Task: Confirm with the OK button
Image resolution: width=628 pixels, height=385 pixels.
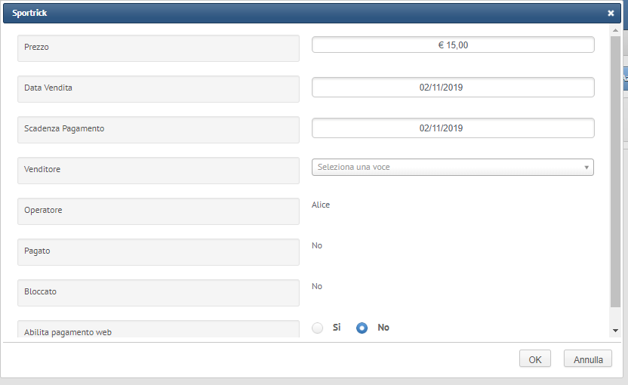Action: point(535,359)
